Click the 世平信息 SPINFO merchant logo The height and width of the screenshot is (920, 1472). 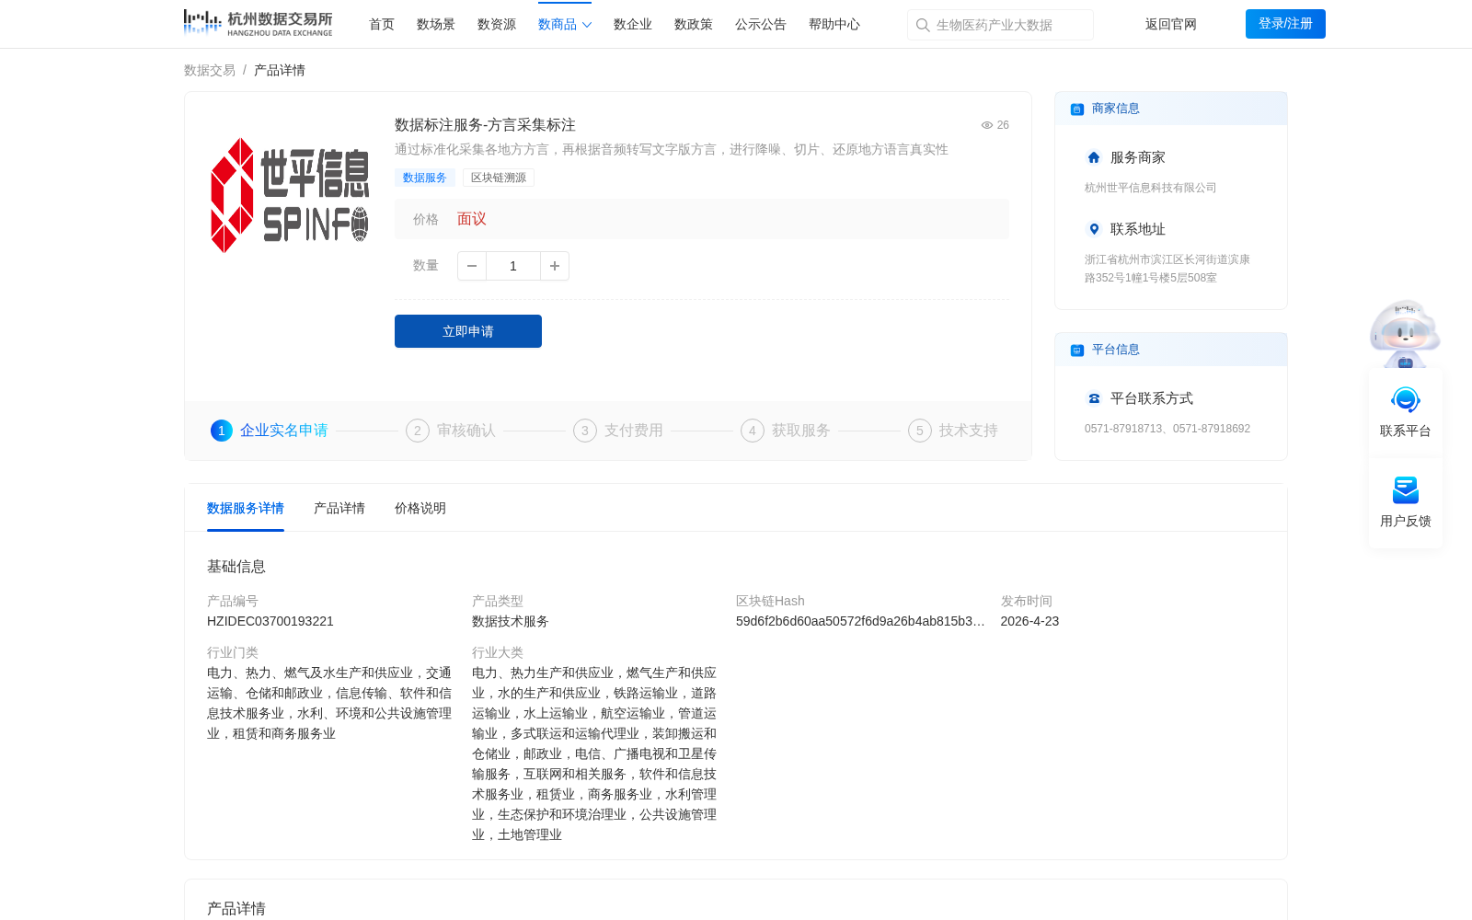click(x=290, y=195)
